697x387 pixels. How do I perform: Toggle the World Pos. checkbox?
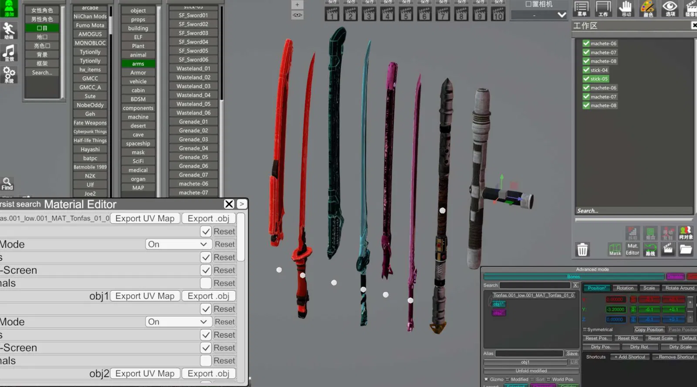tap(548, 379)
